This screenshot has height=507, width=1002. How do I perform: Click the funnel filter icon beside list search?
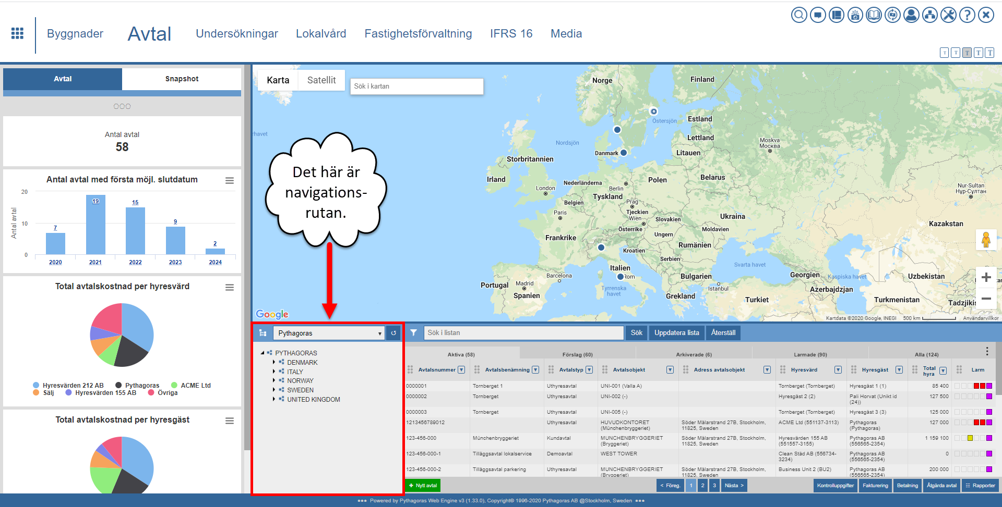[413, 333]
